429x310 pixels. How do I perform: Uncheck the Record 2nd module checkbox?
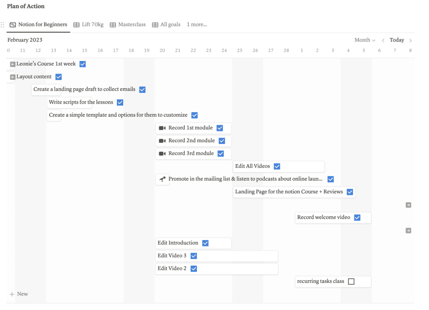point(222,141)
